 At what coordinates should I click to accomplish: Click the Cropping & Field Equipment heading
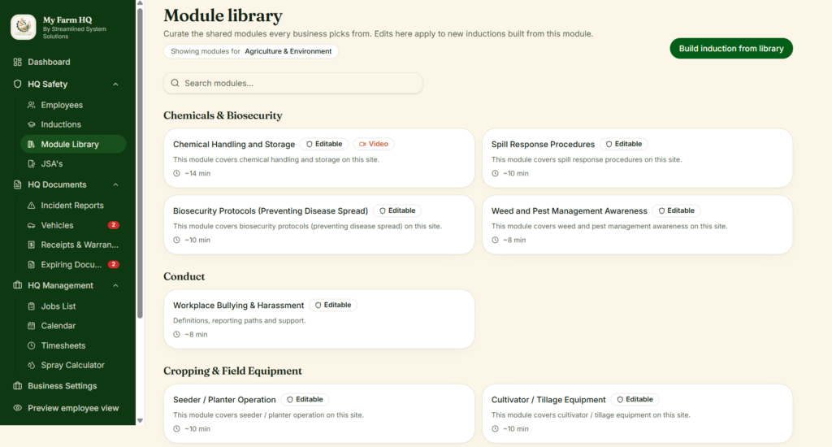(232, 371)
